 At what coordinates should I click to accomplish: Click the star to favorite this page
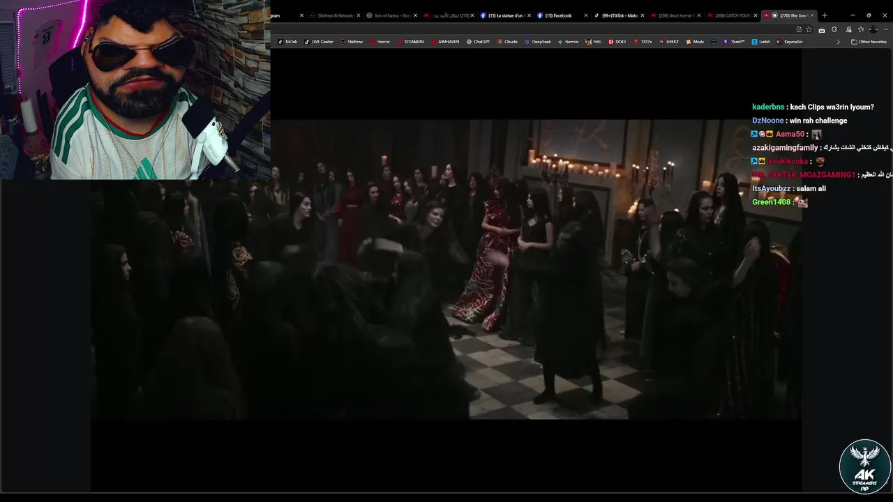[809, 29]
